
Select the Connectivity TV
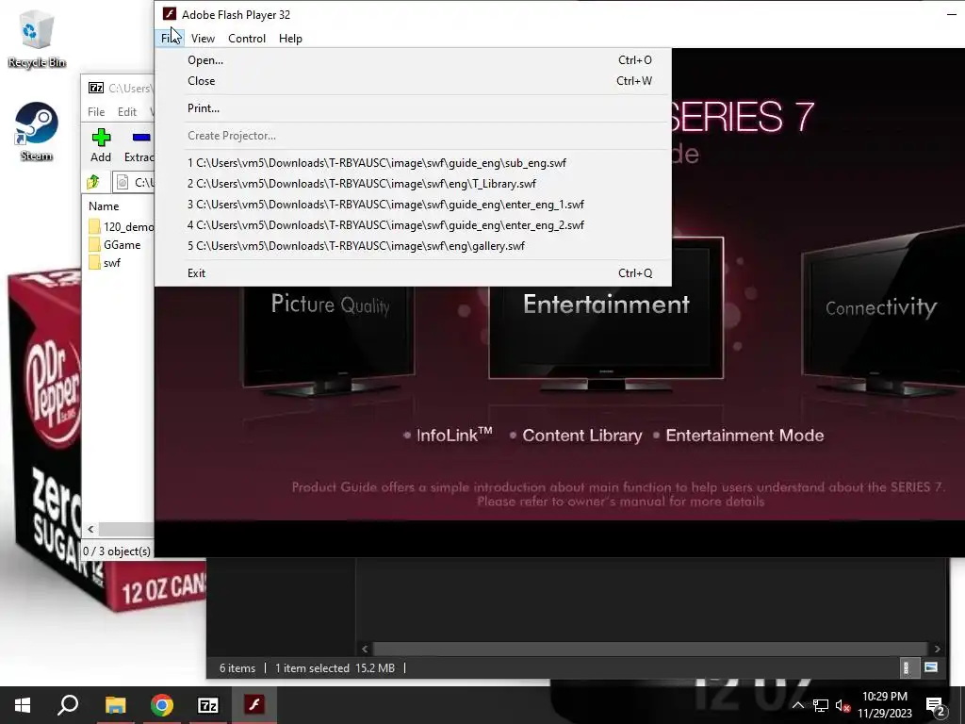click(x=884, y=314)
